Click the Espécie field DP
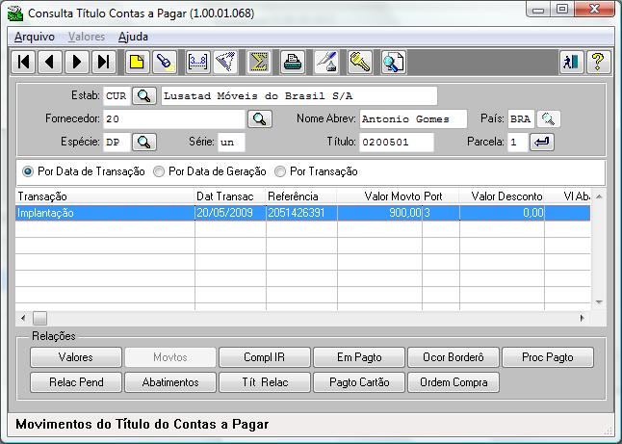The height and width of the screenshot is (444, 622). click(x=117, y=142)
